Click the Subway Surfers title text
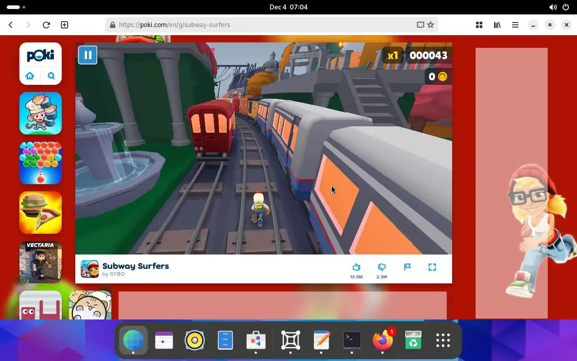The height and width of the screenshot is (361, 577). (136, 266)
